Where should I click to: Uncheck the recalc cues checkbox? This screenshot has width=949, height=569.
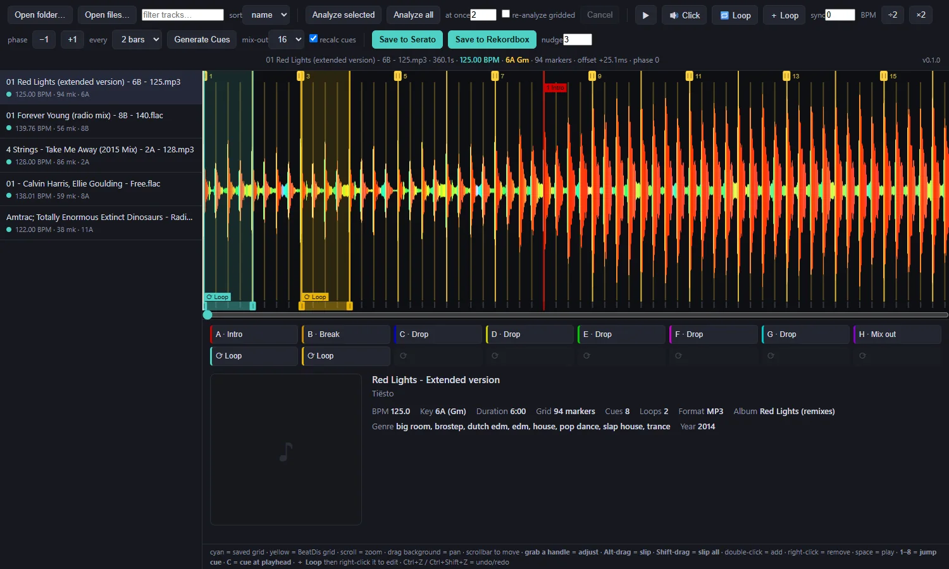pos(313,38)
